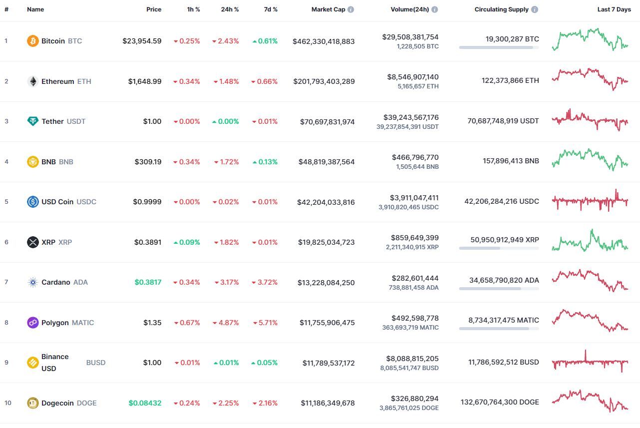640x428 pixels.
Task: Open Bitcoin's last 7 days chart
Action: [x=590, y=39]
